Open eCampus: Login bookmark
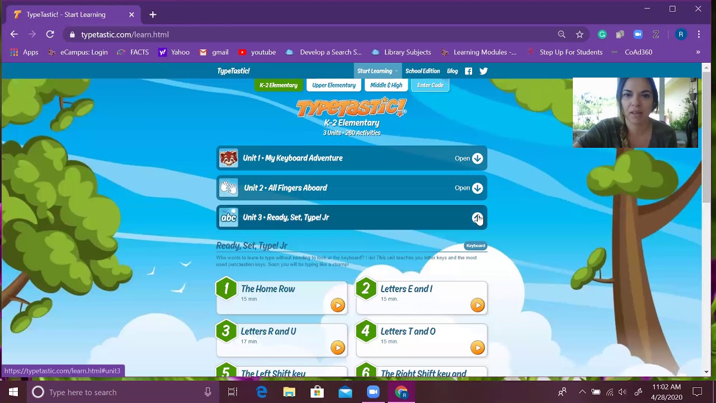716x403 pixels. (x=77, y=52)
